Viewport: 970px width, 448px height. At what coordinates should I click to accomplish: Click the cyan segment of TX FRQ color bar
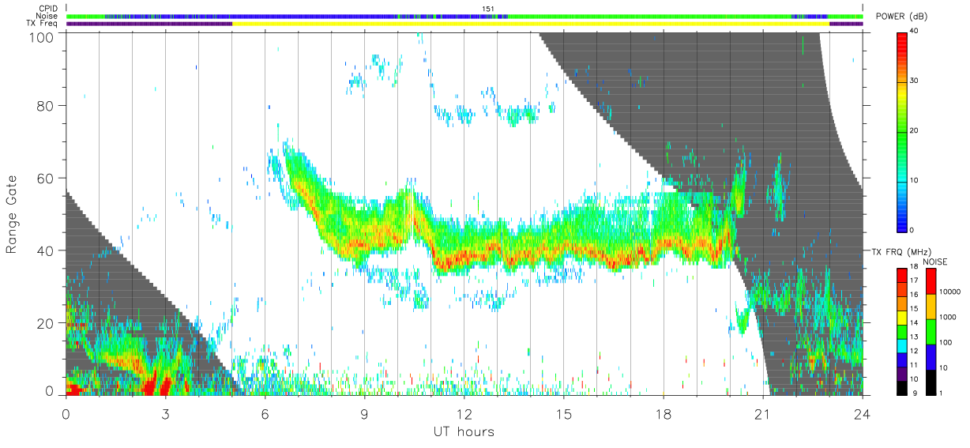[x=904, y=346]
